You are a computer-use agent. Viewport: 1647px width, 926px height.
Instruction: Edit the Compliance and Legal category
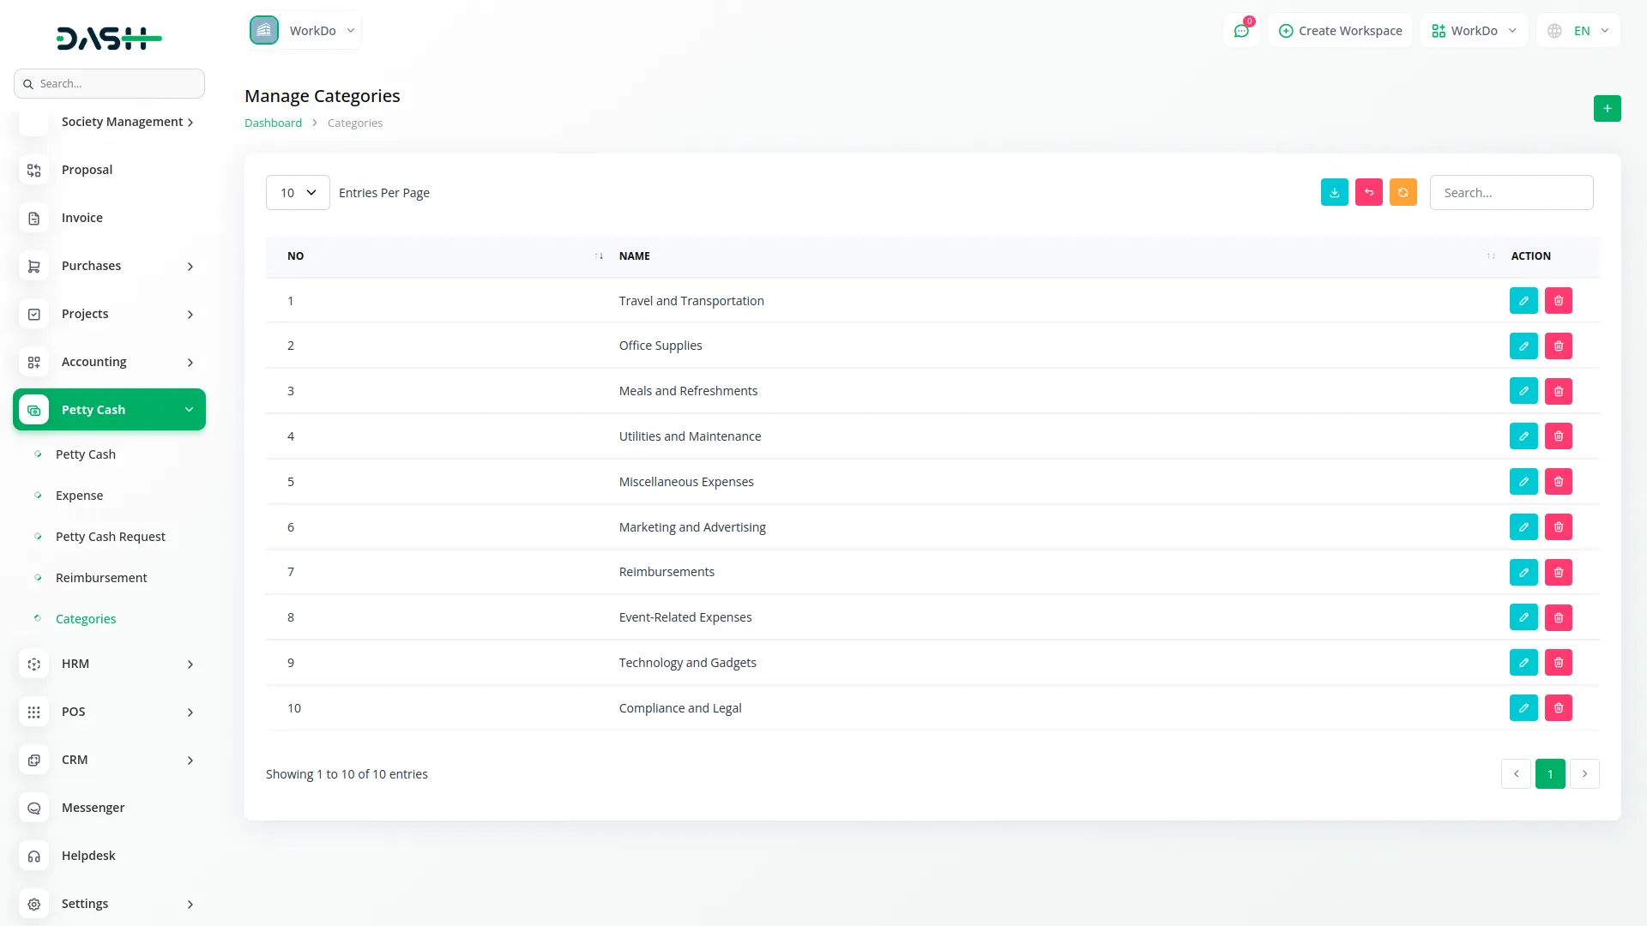(x=1523, y=707)
